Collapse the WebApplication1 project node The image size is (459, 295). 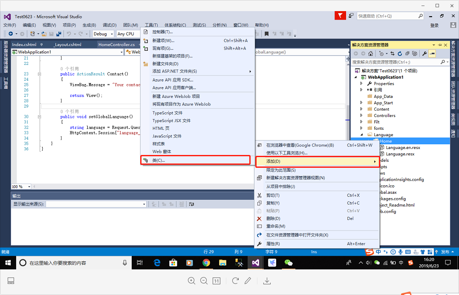[x=356, y=77]
